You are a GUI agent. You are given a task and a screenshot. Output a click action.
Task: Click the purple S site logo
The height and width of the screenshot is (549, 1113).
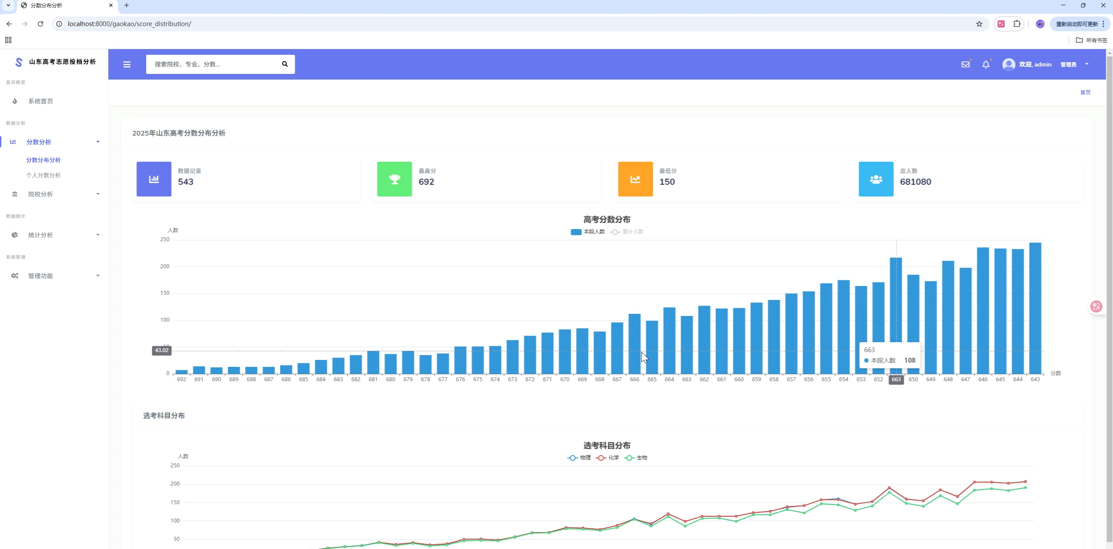click(19, 62)
